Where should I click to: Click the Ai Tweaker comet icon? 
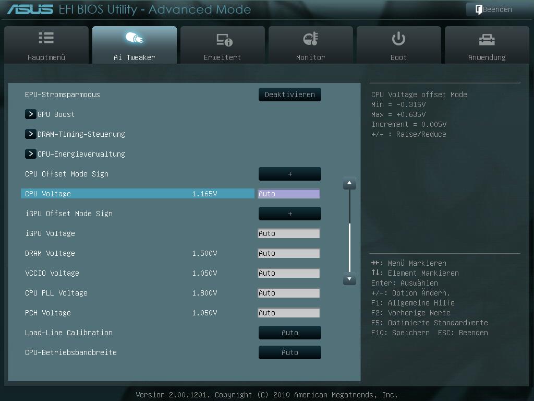pyautogui.click(x=134, y=38)
